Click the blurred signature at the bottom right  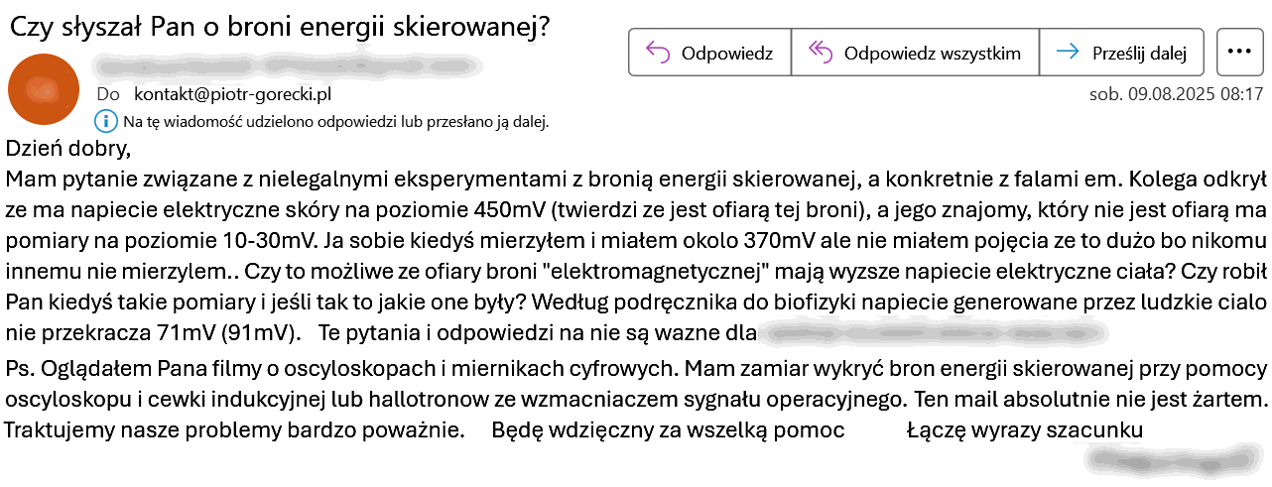(x=1166, y=459)
